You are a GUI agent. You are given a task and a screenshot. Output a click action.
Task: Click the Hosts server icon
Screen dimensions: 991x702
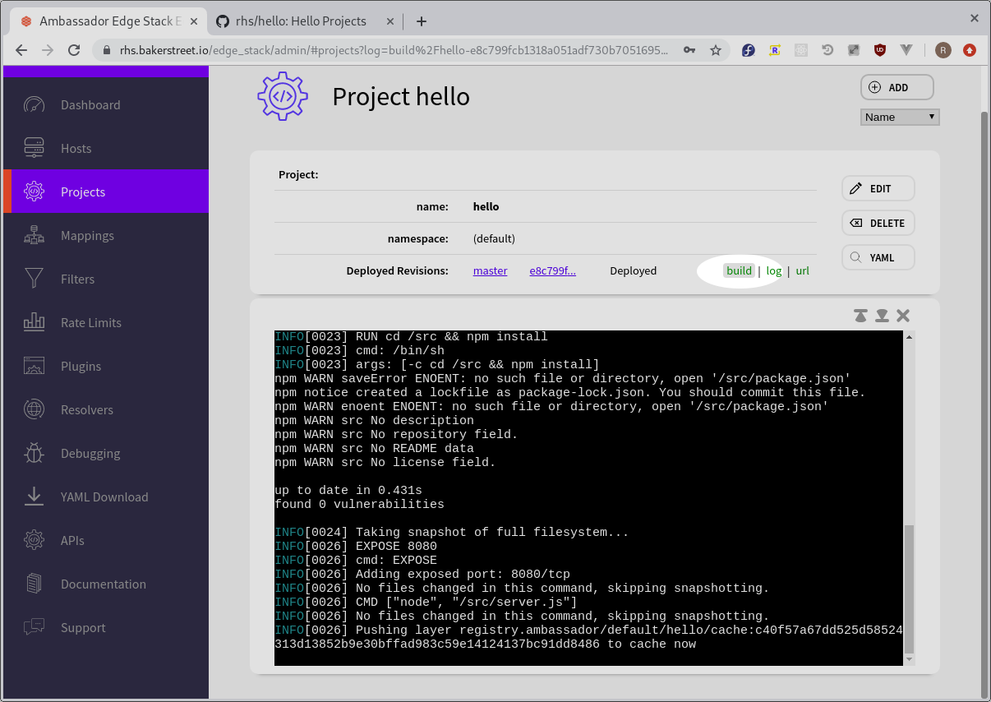pyautogui.click(x=34, y=148)
